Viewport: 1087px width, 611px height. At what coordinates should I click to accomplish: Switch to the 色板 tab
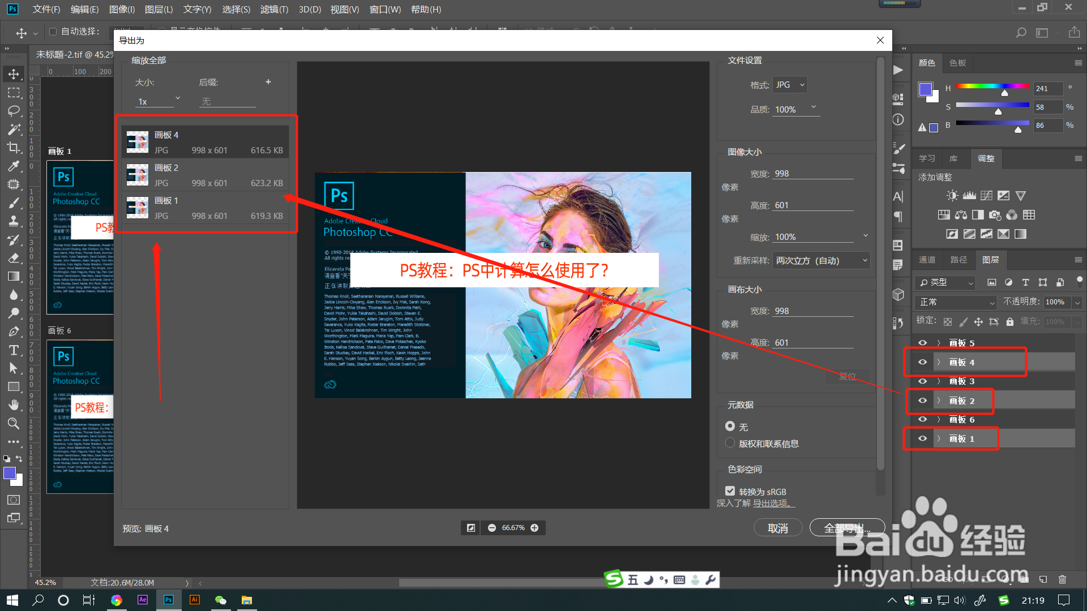click(x=958, y=63)
